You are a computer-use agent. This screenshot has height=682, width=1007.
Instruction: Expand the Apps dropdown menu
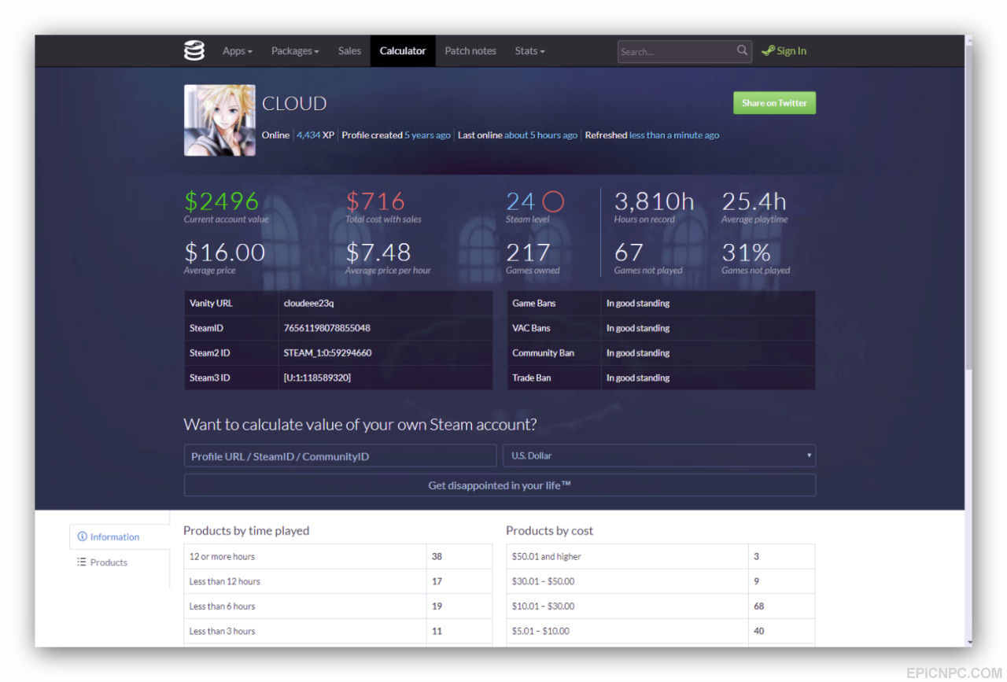tap(238, 51)
